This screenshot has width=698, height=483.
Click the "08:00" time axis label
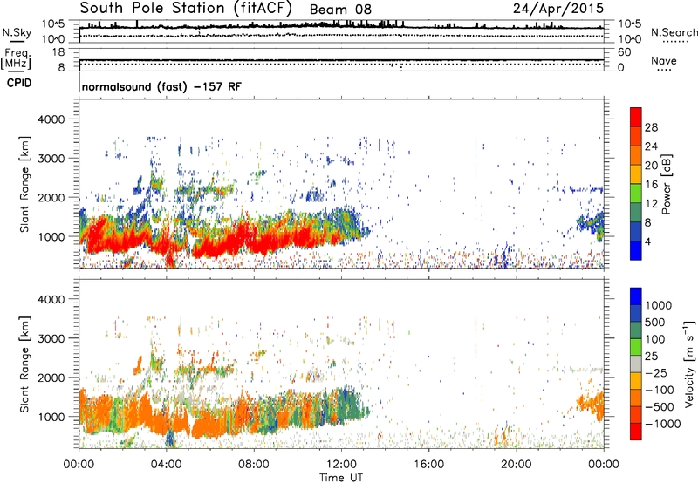(x=254, y=465)
